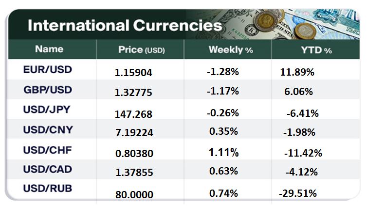Select the USD/JPY row name
Image resolution: width=367 pixels, height=207 pixels.
coord(47,110)
